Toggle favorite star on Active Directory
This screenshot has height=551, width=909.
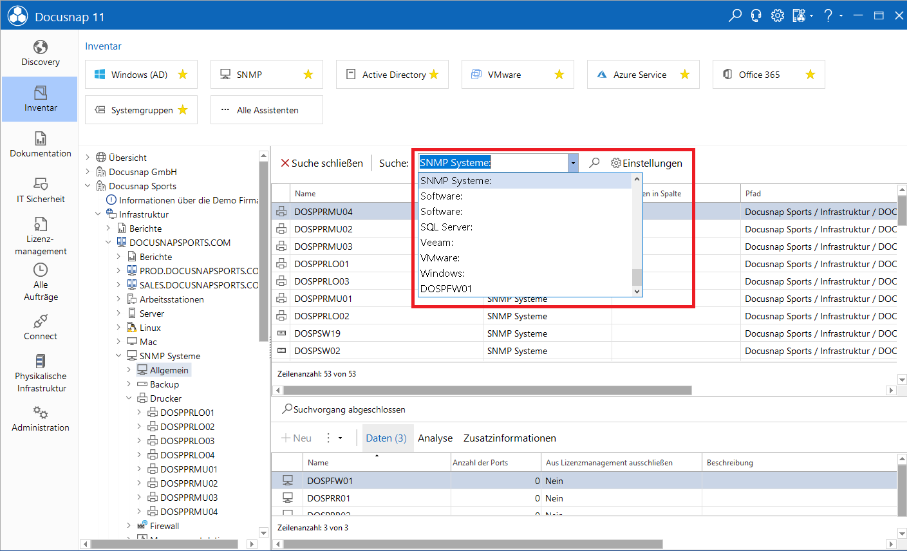coord(434,75)
